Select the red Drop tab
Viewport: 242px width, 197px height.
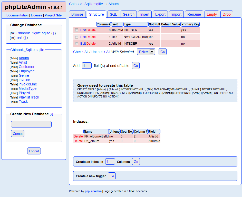[227, 14]
